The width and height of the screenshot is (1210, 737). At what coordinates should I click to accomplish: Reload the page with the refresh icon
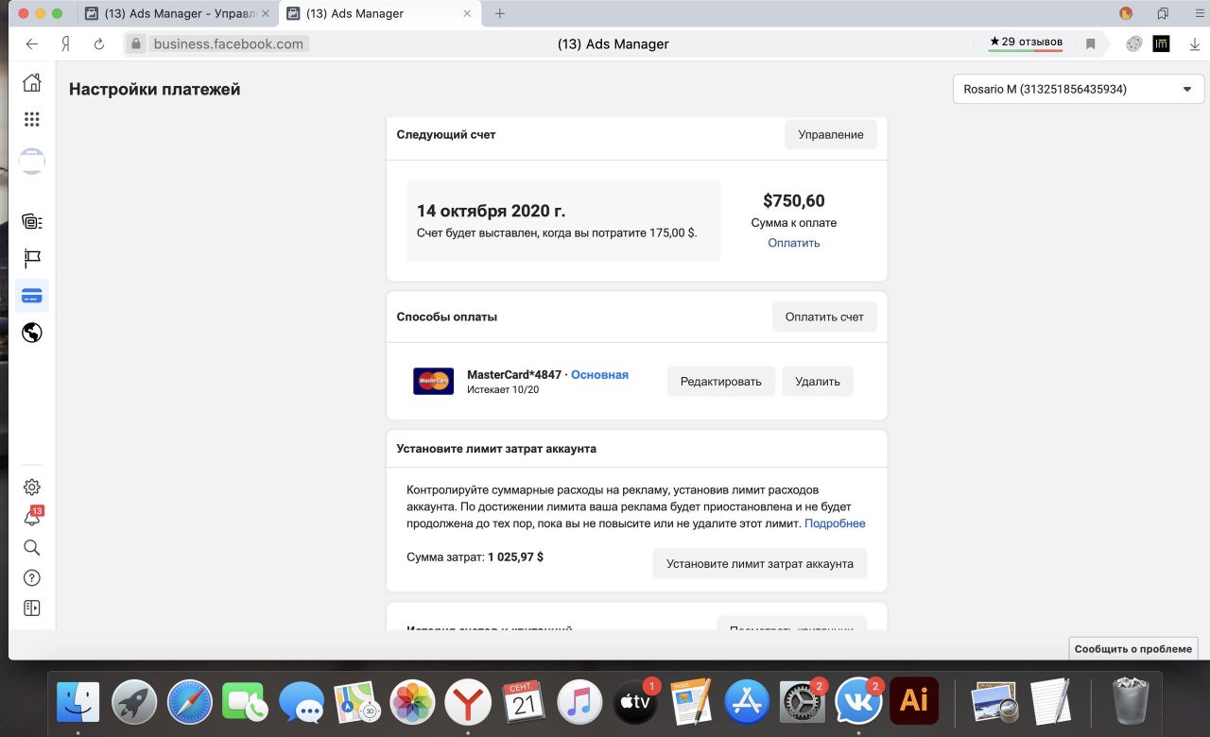pyautogui.click(x=98, y=43)
